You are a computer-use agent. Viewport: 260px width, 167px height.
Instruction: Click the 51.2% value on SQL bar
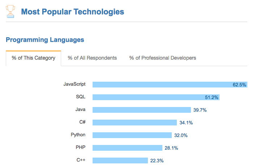[212, 98]
